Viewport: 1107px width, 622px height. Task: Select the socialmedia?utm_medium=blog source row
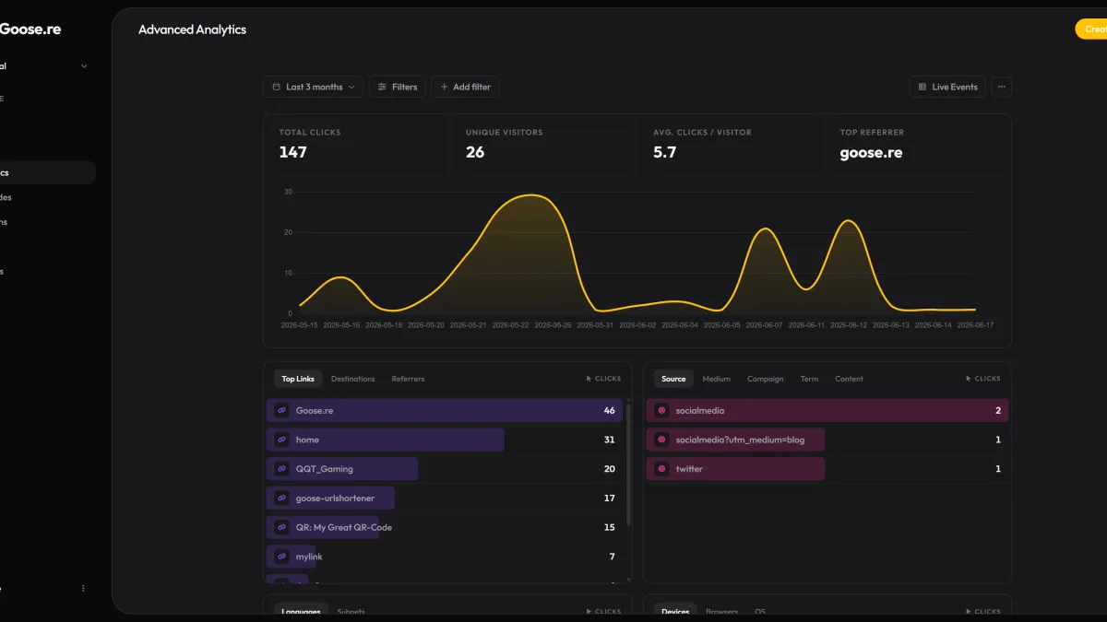[827, 440]
